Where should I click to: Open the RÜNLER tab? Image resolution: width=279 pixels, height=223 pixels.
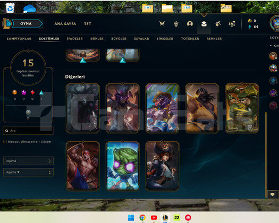click(x=97, y=39)
